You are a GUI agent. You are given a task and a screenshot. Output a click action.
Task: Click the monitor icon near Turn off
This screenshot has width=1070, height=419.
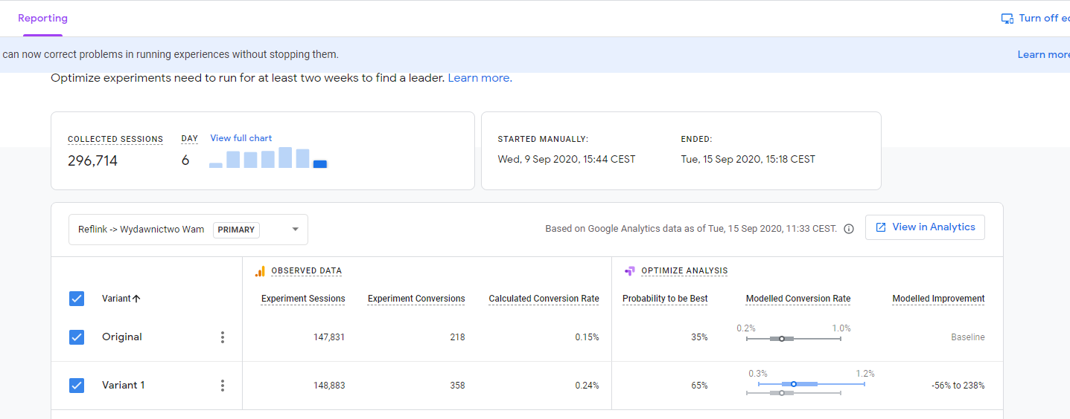tap(1007, 19)
